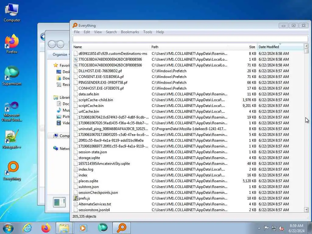Switch to Everything taskbar button
This screenshot has width=312, height=234.
122,228
